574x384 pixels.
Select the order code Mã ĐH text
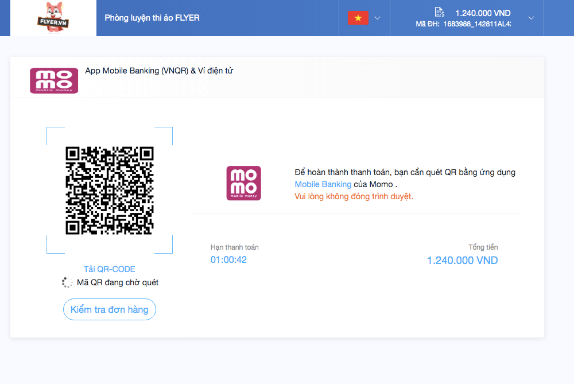[463, 24]
